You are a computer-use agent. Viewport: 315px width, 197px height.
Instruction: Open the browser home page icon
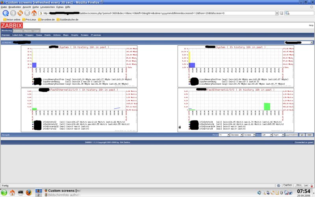(x=34, y=13)
